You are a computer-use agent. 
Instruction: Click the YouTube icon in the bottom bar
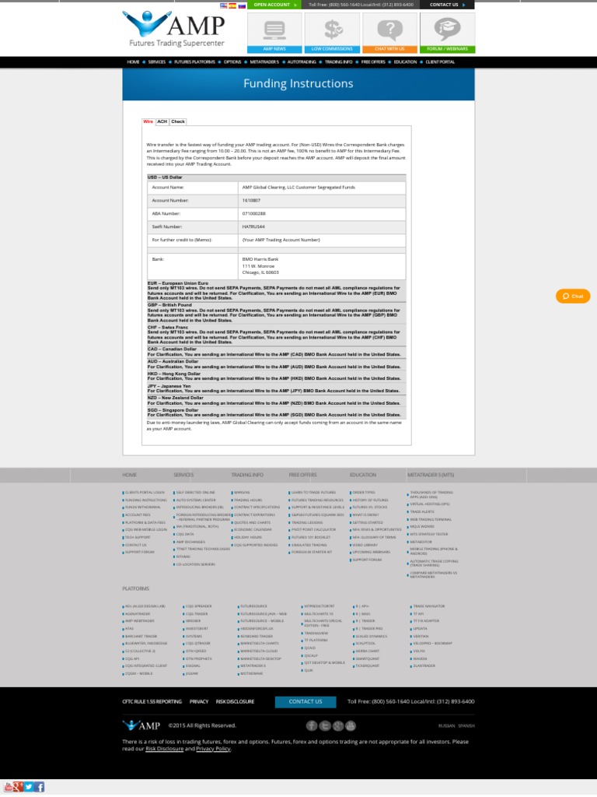click(7, 787)
